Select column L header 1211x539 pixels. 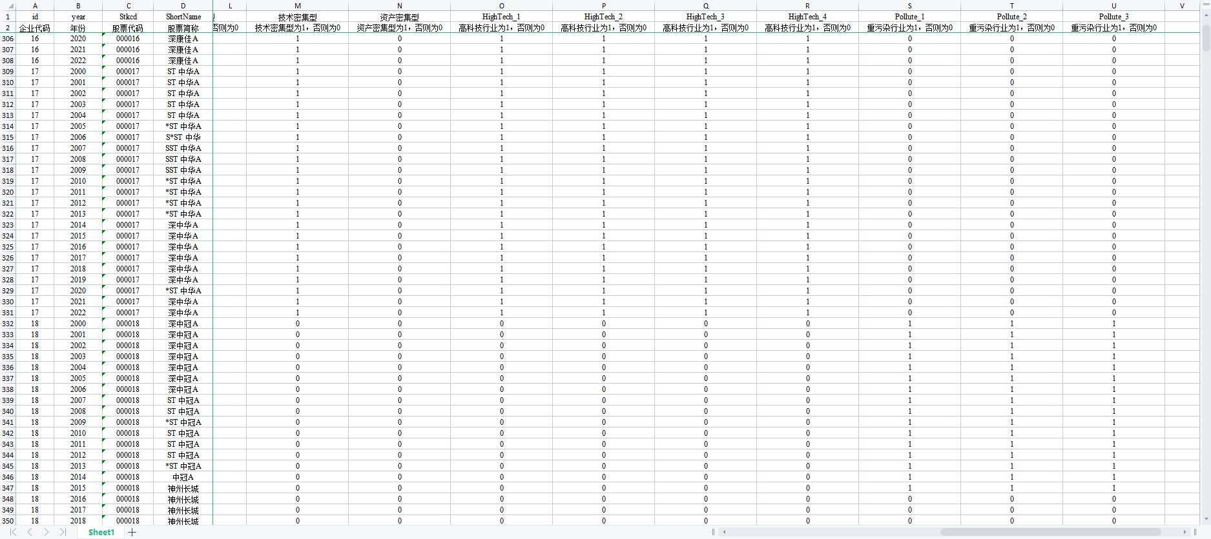coord(230,6)
